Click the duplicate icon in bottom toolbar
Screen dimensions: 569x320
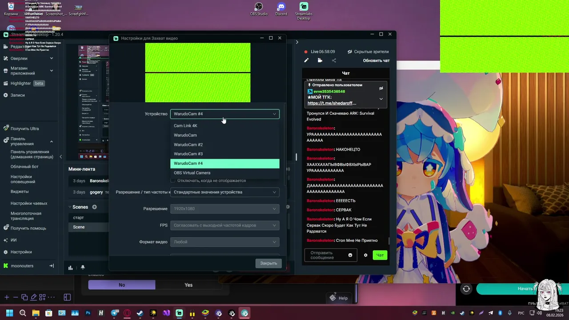point(24,297)
